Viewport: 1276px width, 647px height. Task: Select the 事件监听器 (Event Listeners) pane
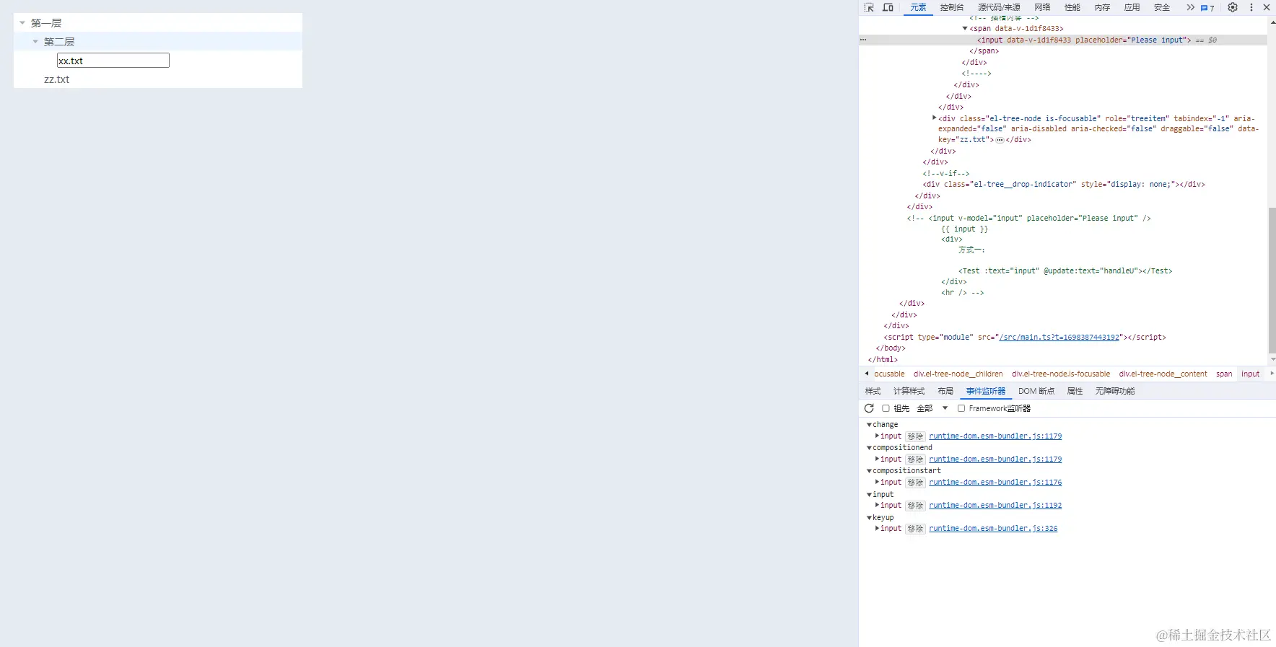(x=986, y=391)
